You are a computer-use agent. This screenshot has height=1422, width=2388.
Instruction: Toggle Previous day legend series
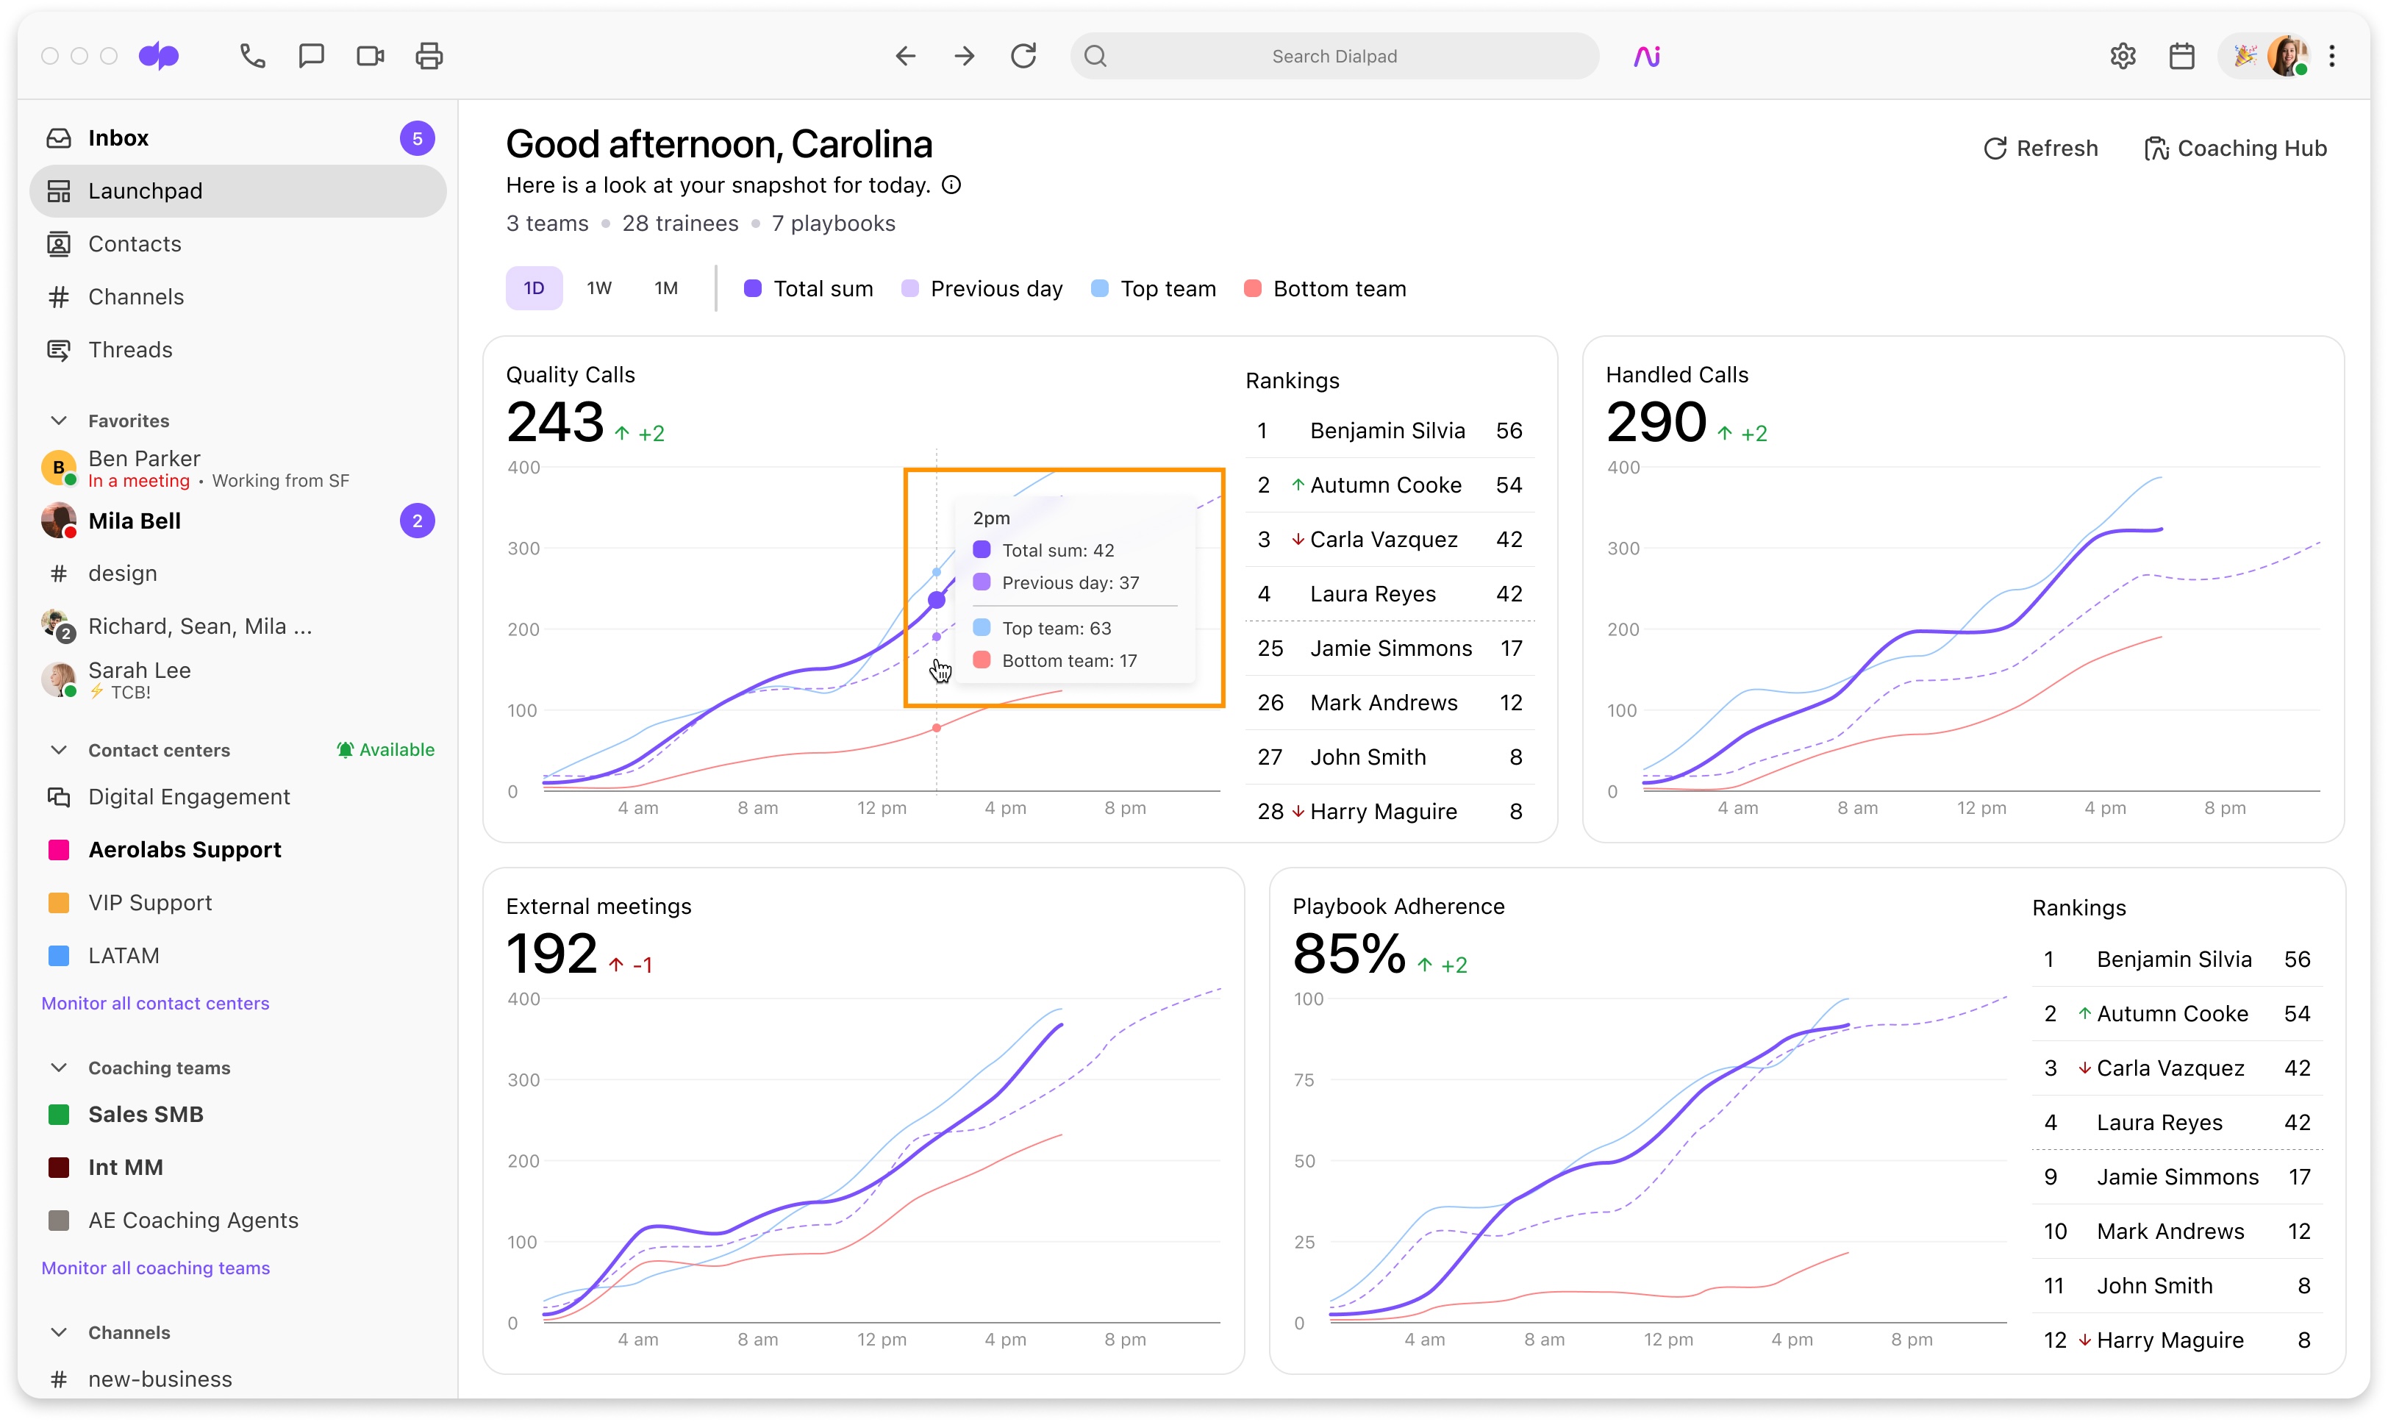coord(982,288)
